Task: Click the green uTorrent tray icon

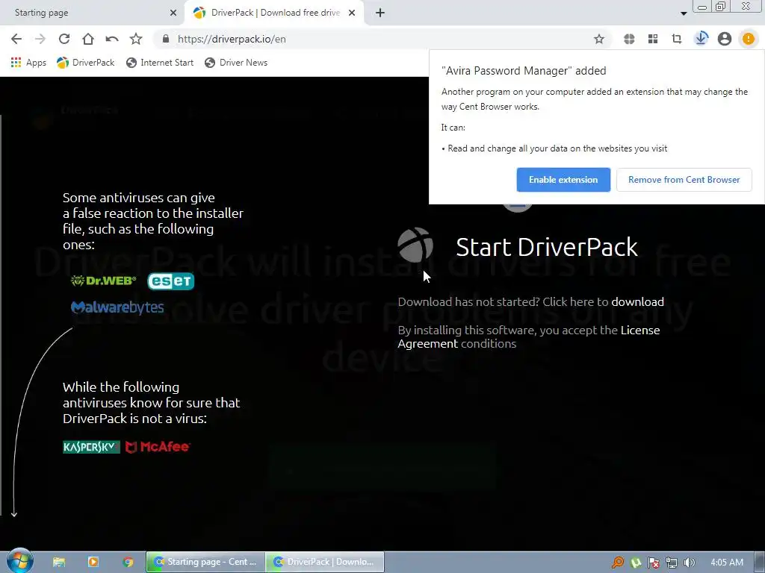Action: point(636,563)
